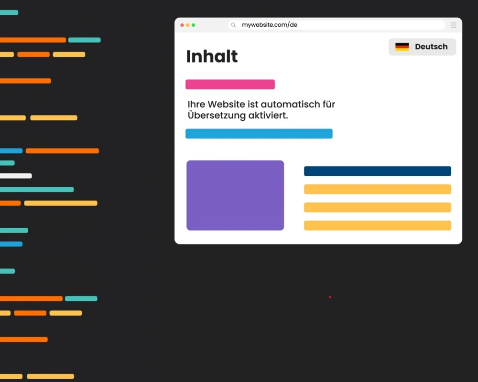The height and width of the screenshot is (382, 478).
Task: Click the blue progress bar below the German text
Action: click(x=259, y=133)
